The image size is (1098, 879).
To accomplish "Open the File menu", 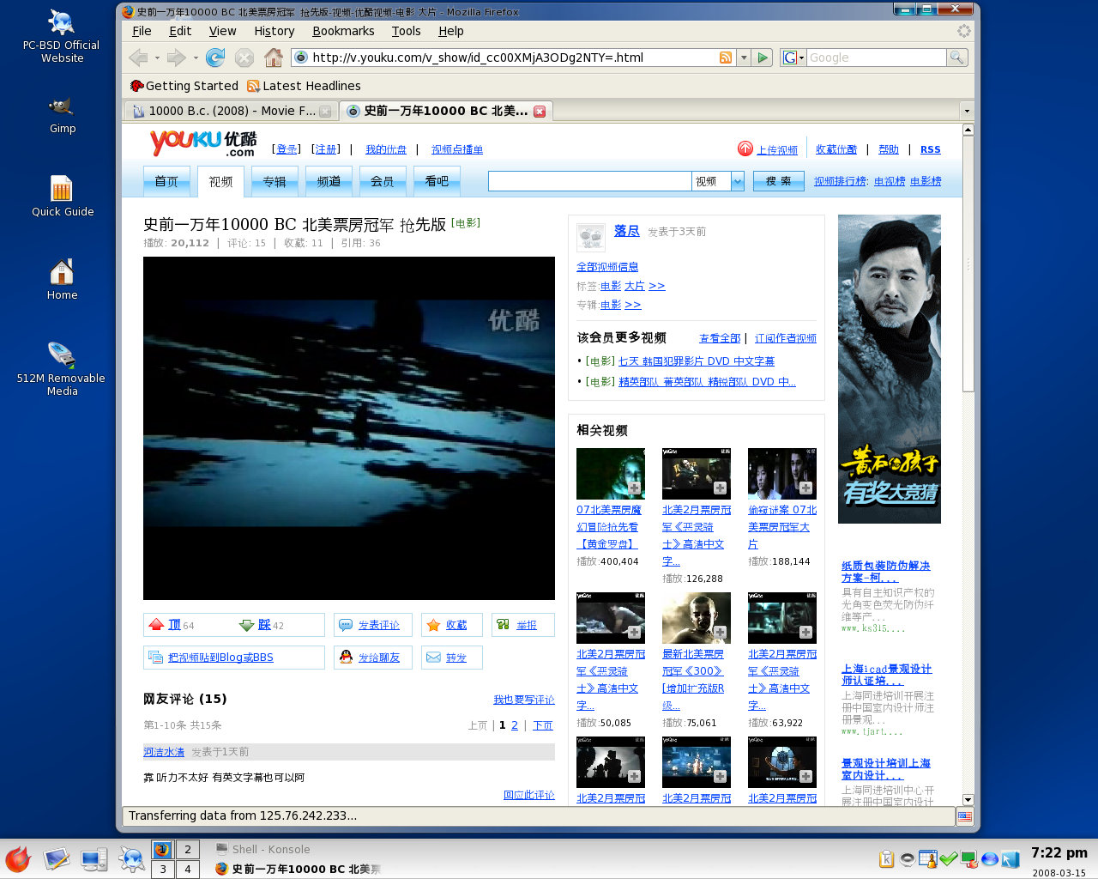I will click(x=142, y=31).
